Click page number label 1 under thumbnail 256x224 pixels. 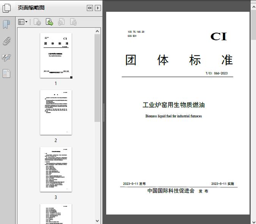point(56,84)
